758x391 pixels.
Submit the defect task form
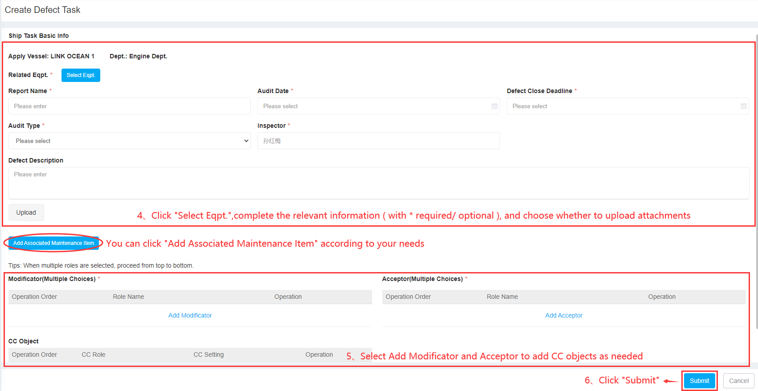[x=699, y=381]
